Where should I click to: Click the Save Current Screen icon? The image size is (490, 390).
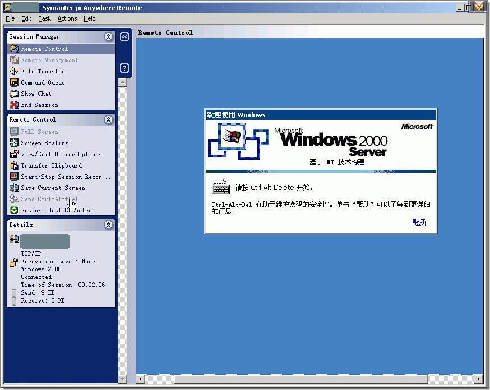pos(14,188)
